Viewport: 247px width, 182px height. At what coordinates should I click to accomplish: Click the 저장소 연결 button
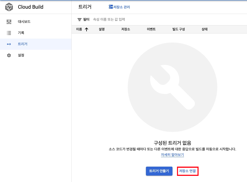(x=187, y=171)
